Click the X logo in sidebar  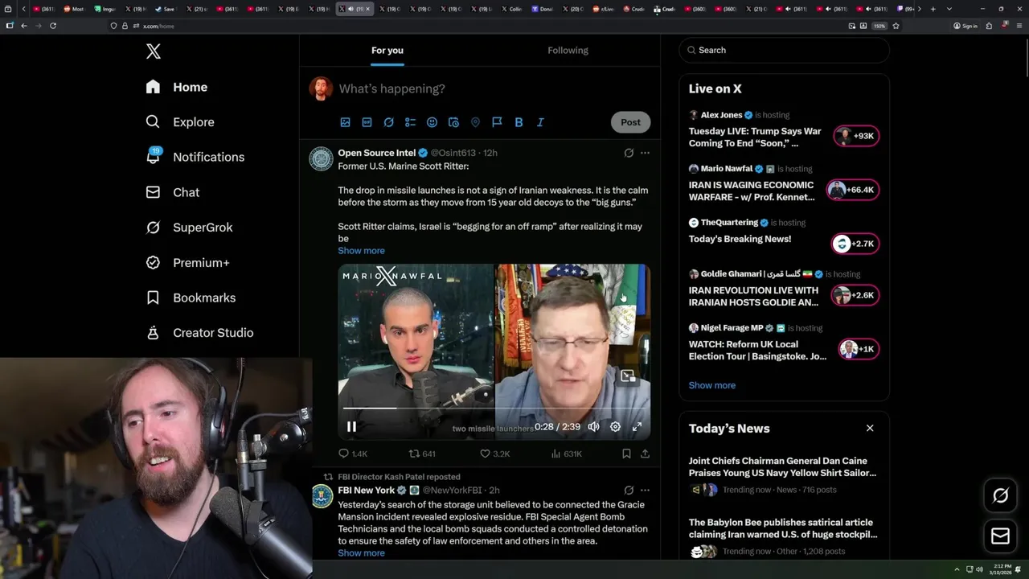[154, 51]
